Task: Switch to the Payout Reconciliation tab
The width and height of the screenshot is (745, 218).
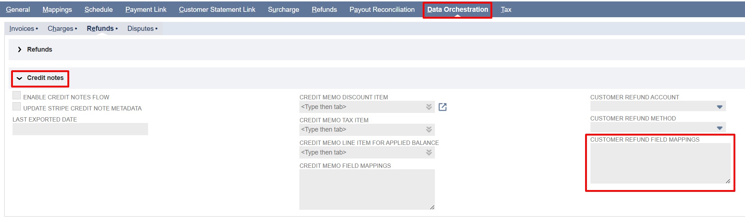Action: [382, 10]
